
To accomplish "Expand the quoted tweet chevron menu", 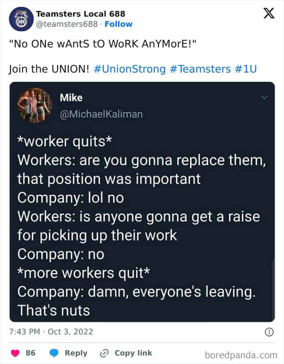I will 265,98.
